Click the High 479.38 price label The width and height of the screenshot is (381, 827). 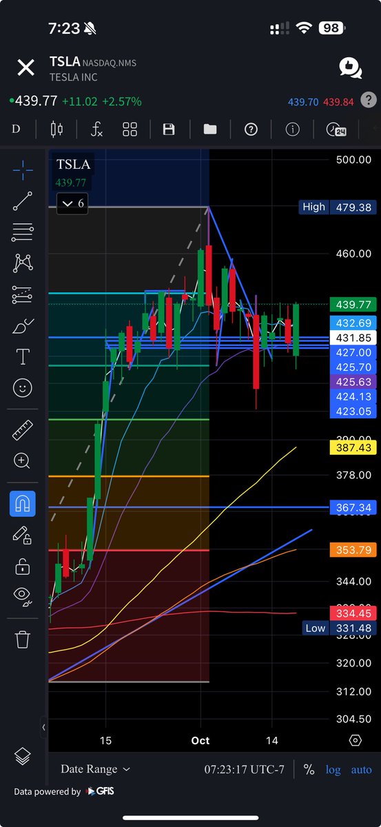pos(337,207)
